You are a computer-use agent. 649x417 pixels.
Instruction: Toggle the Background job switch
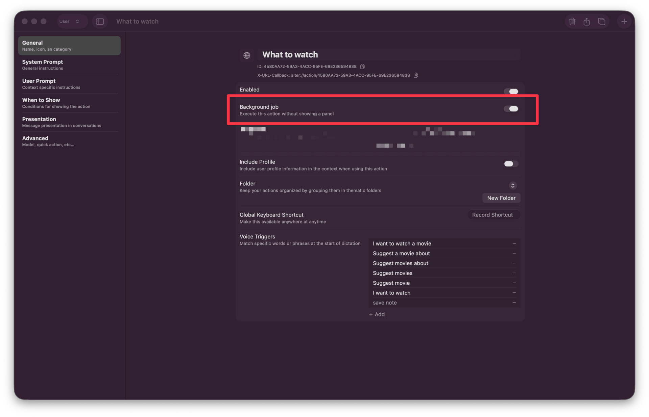[511, 109]
